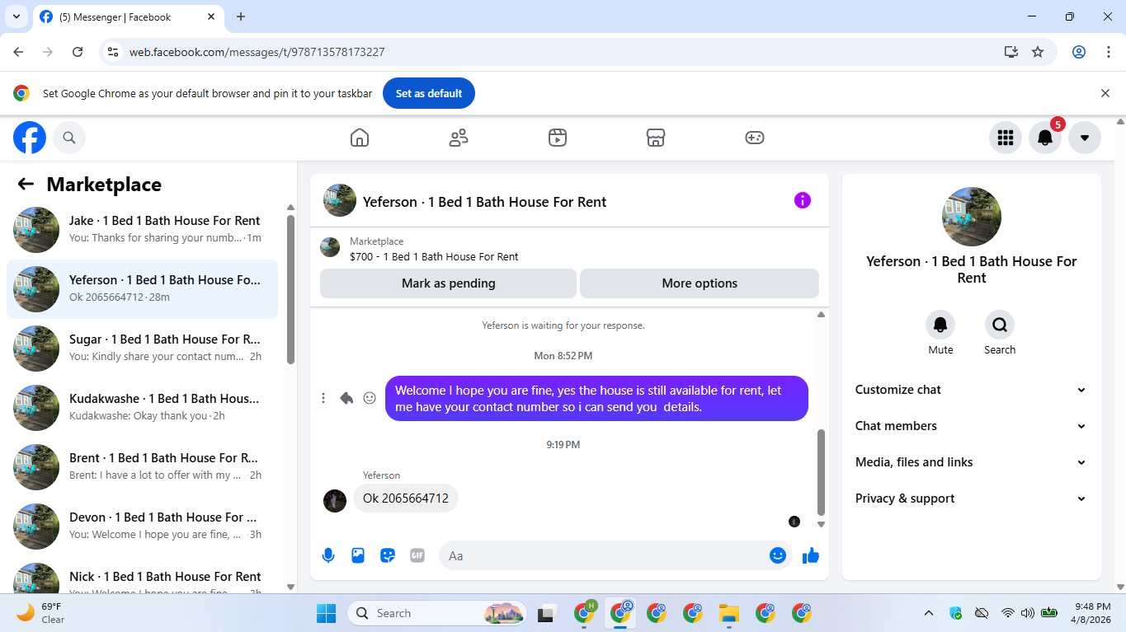
Task: Select the Messenger | Facebook tab
Action: coord(128,16)
